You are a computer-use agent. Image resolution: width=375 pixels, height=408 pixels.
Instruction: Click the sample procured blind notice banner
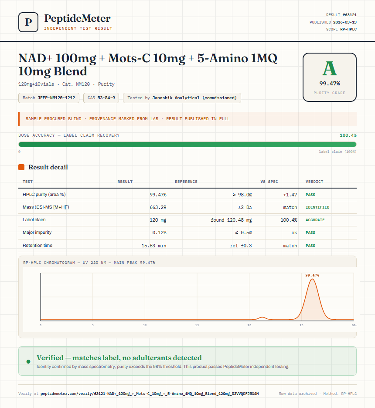[187, 119]
